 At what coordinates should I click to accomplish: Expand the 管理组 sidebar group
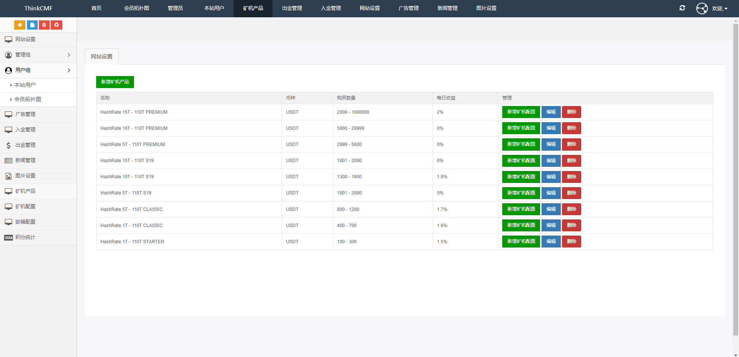point(38,55)
